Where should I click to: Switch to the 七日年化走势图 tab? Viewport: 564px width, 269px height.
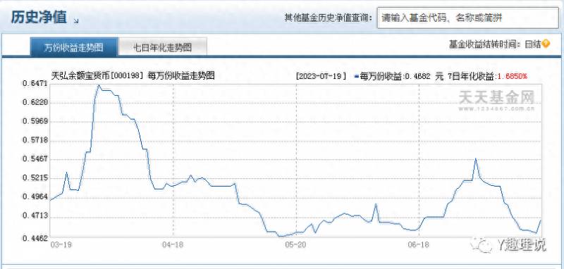163,47
